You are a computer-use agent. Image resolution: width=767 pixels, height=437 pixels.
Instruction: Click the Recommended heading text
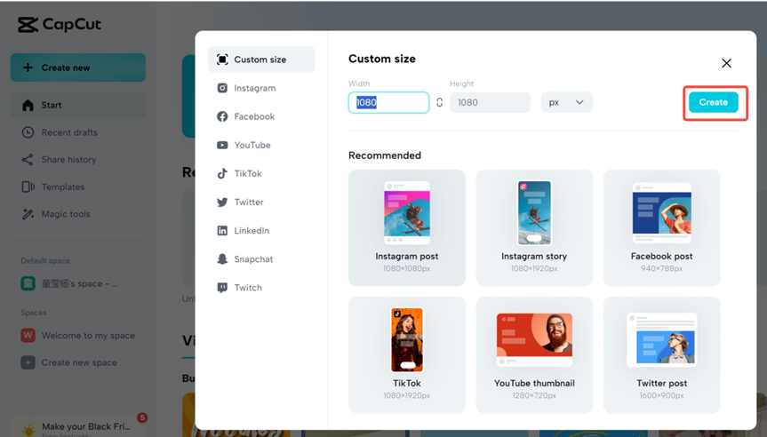coord(385,155)
